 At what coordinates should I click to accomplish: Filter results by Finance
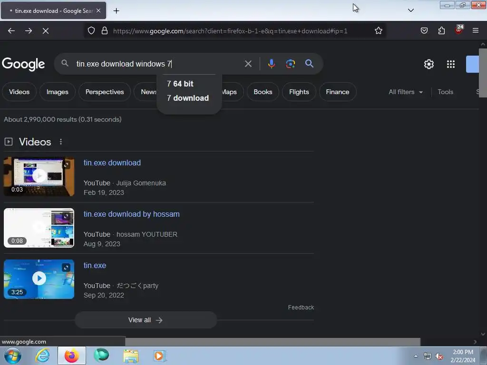(x=338, y=92)
